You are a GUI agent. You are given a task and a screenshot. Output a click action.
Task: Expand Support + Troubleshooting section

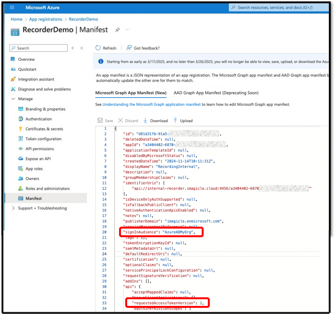[13, 208]
